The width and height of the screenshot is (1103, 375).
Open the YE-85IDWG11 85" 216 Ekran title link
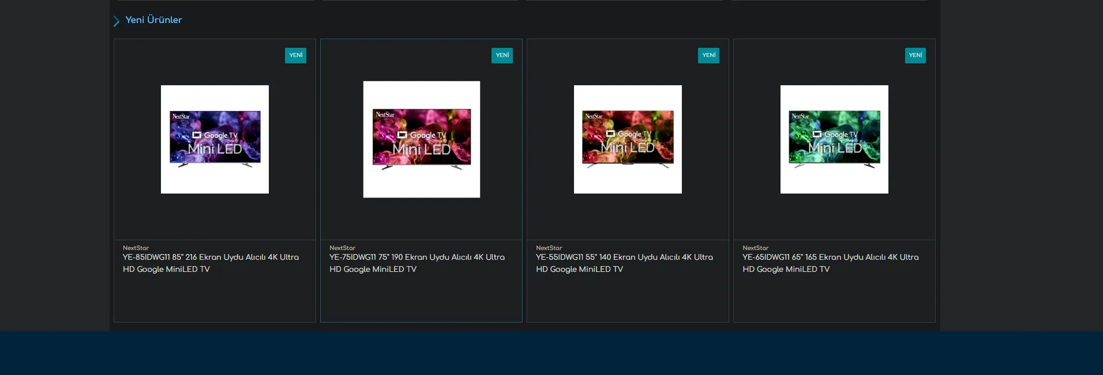(211, 263)
